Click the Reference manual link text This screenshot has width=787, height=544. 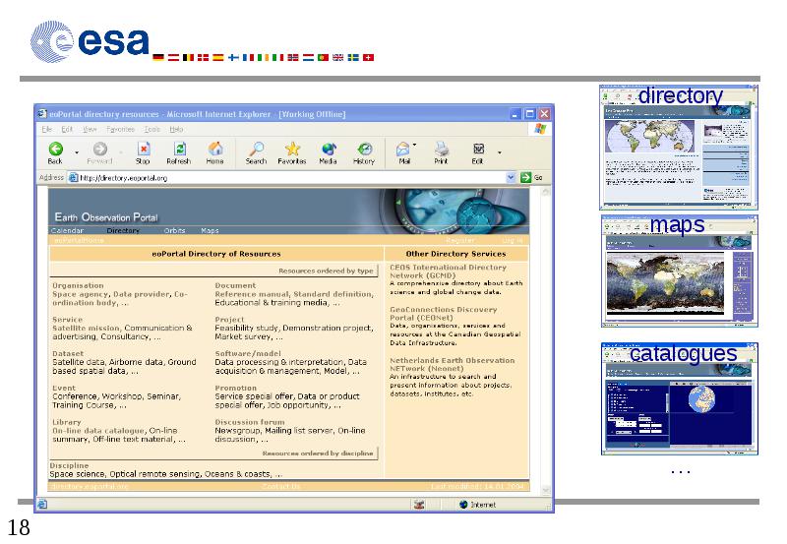pyautogui.click(x=252, y=294)
